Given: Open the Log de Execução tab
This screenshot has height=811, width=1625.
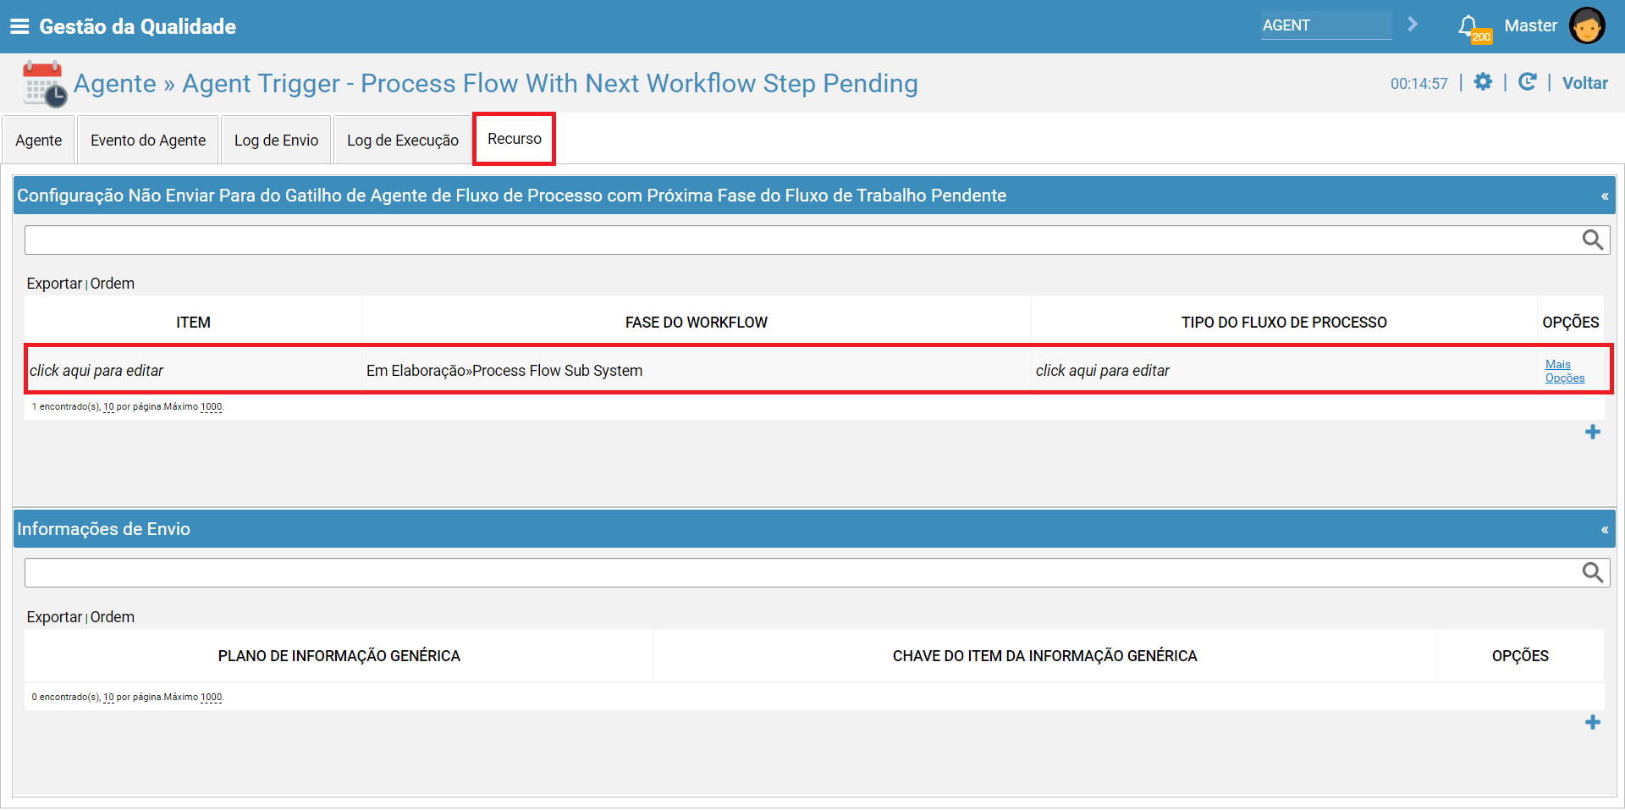Looking at the screenshot, I should 403,140.
